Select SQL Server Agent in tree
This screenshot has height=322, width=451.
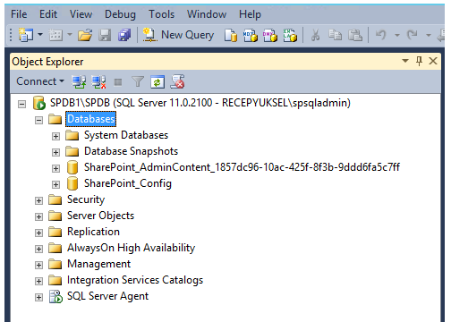tap(107, 296)
